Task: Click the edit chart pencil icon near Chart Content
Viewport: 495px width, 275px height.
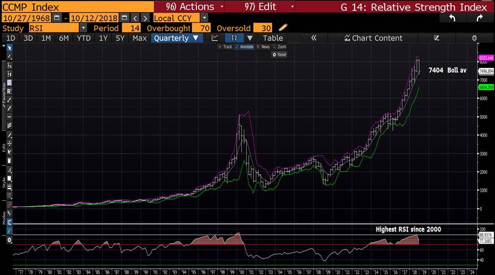Action: point(437,38)
